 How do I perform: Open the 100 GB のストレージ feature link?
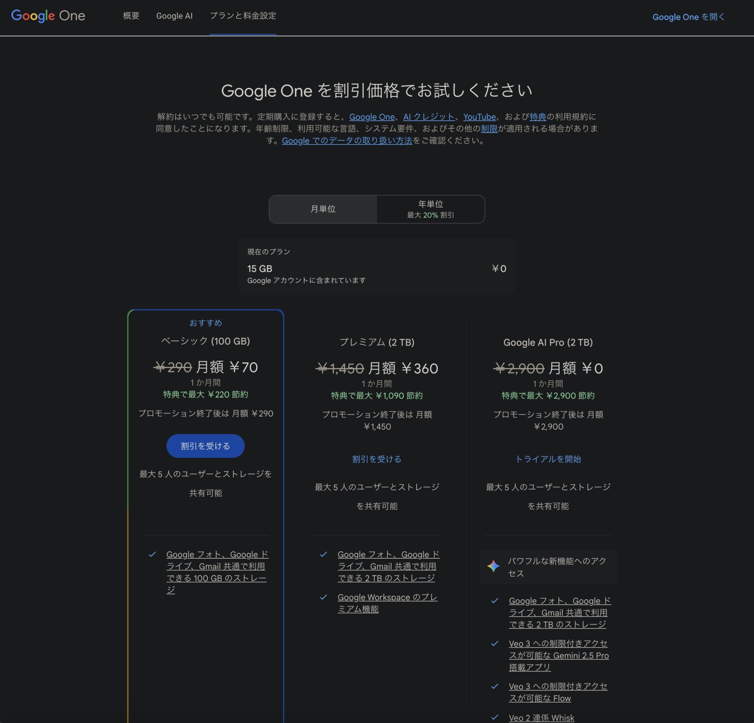pos(217,572)
